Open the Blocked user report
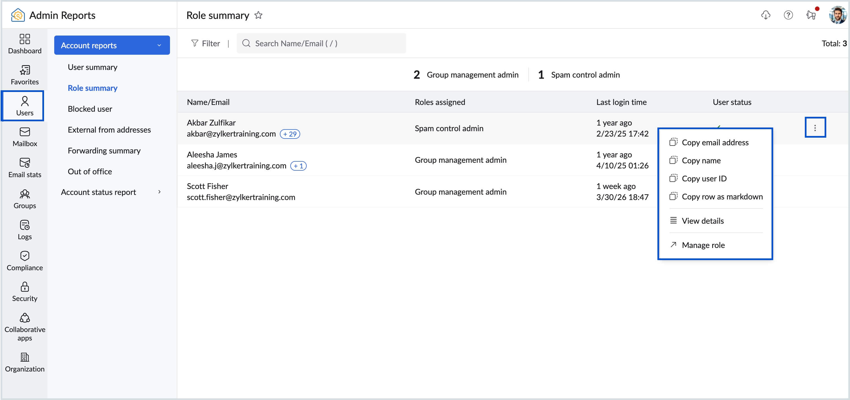 pos(90,109)
